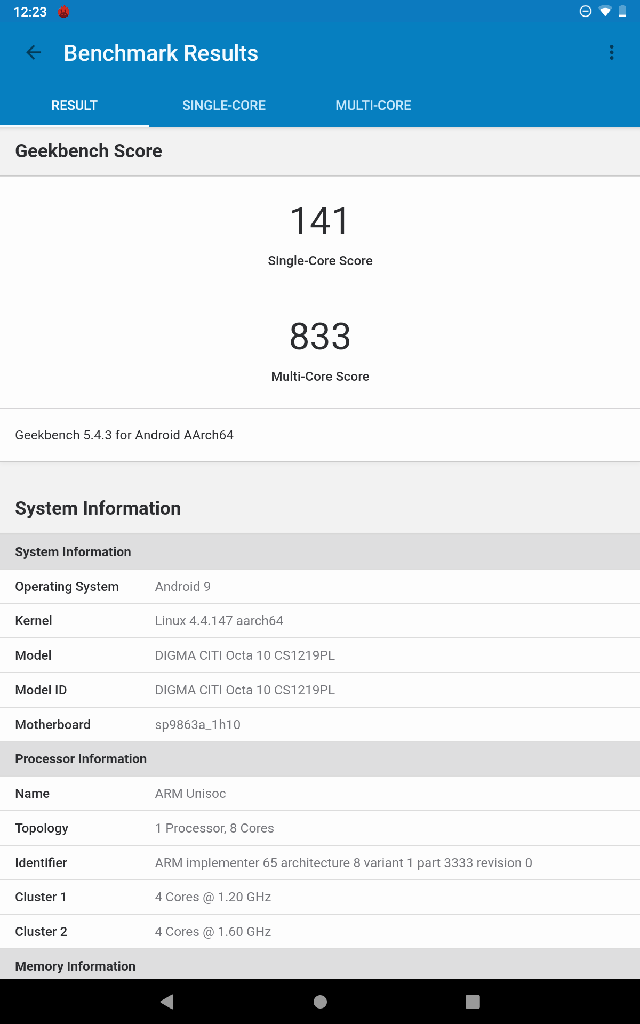The height and width of the screenshot is (1024, 640).
Task: Tap '4 Cores @ 1.60 GHz' value
Action: tap(213, 932)
